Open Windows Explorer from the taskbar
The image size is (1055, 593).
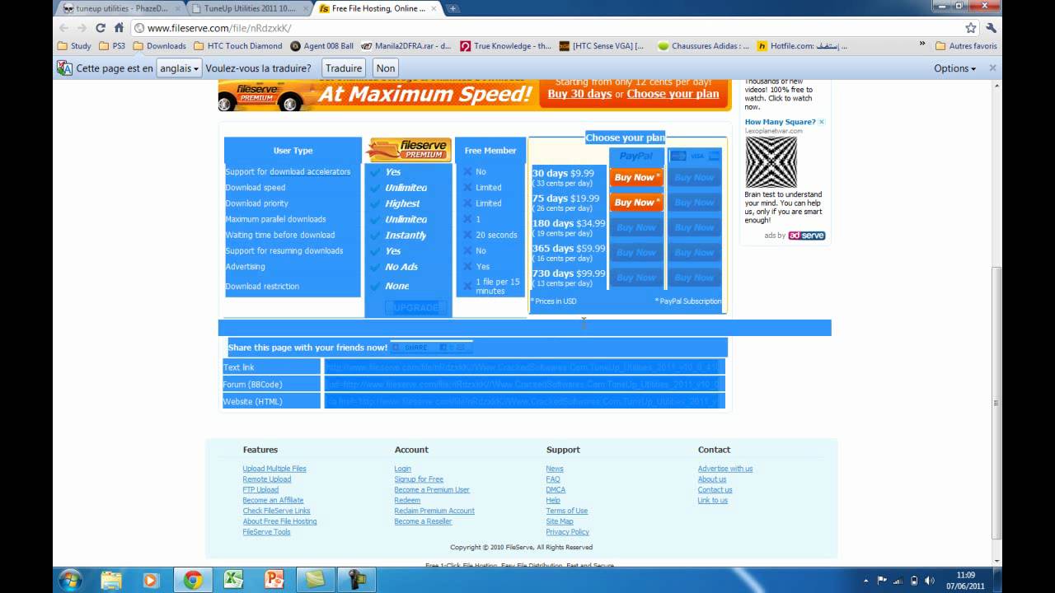(111, 580)
